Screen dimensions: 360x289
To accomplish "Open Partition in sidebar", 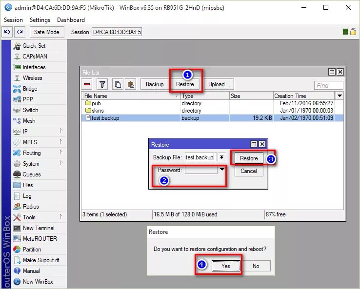I will pyautogui.click(x=39, y=250).
